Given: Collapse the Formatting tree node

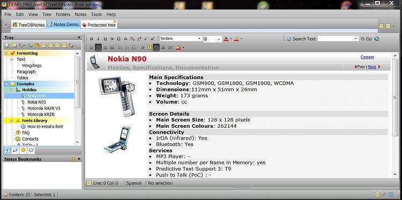Looking at the screenshot, I should tap(6, 53).
